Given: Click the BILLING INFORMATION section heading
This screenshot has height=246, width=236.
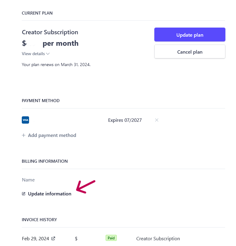Looking at the screenshot, I should tap(45, 161).
